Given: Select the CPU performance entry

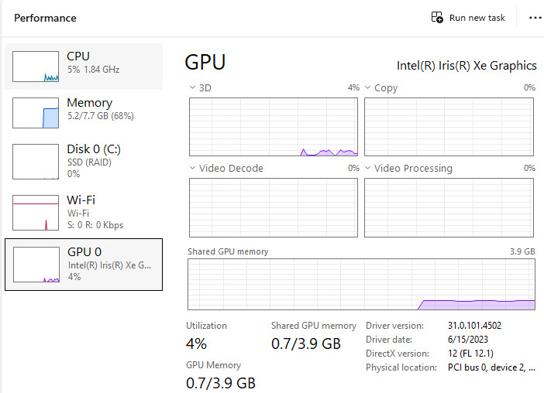Looking at the screenshot, I should pyautogui.click(x=84, y=67).
